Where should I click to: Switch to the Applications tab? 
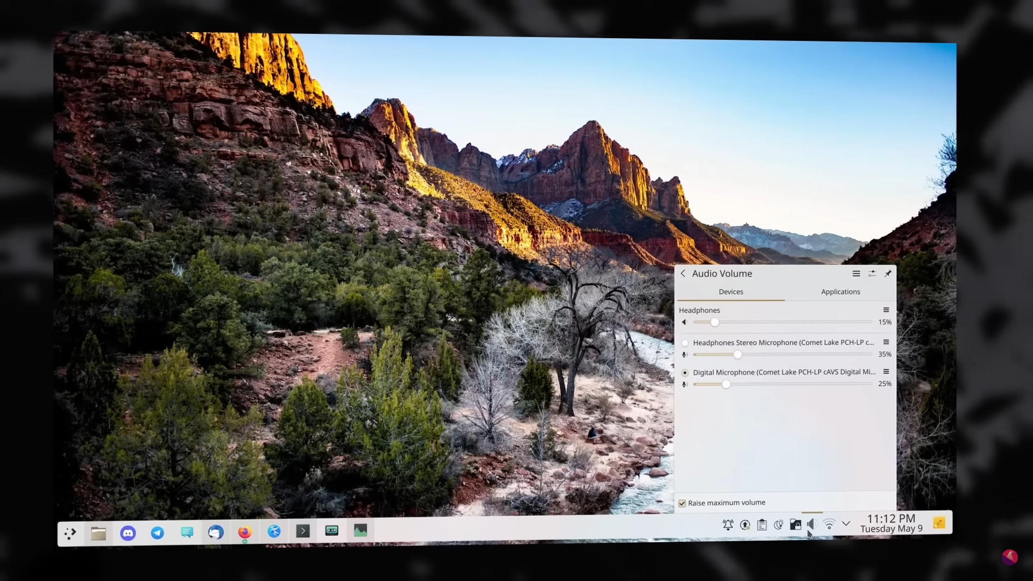(x=840, y=292)
